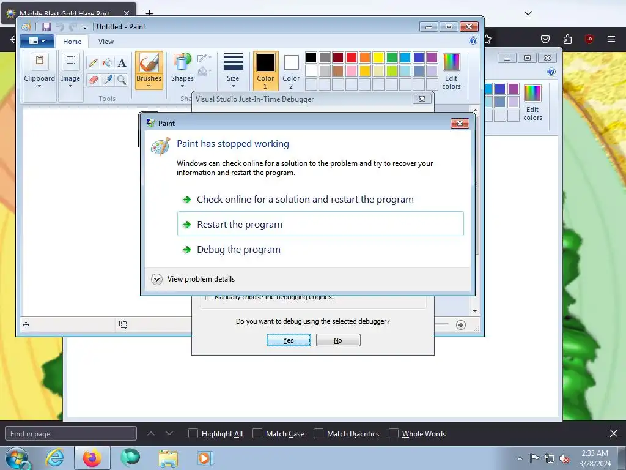
Task: Click Yes in JIT Debugger dialog
Action: pos(289,340)
